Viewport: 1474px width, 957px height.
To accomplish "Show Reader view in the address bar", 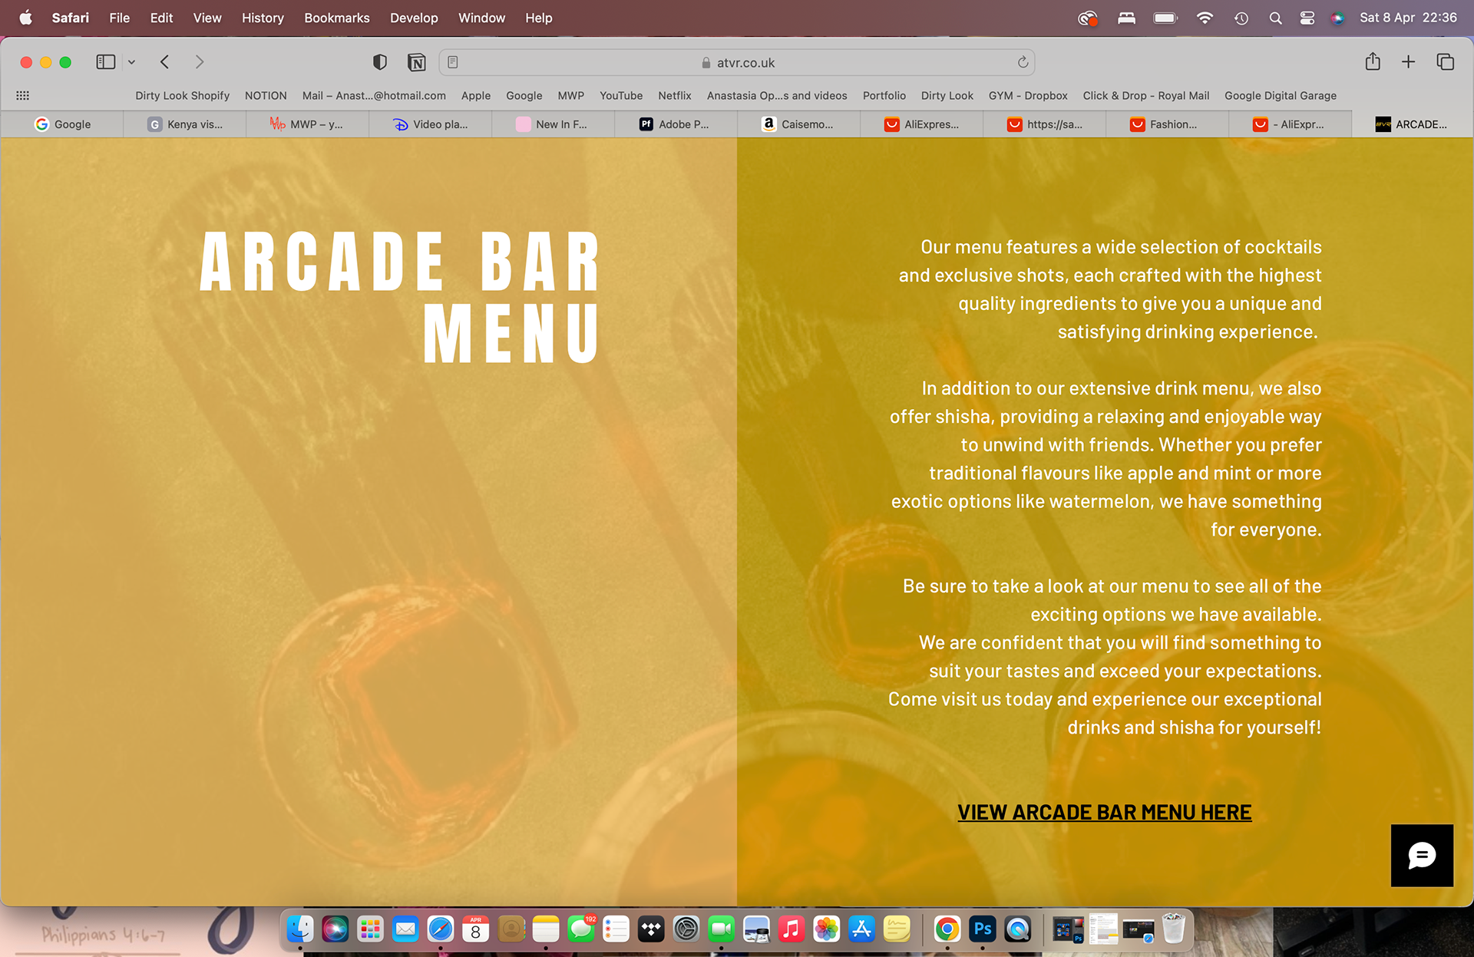I will [453, 62].
